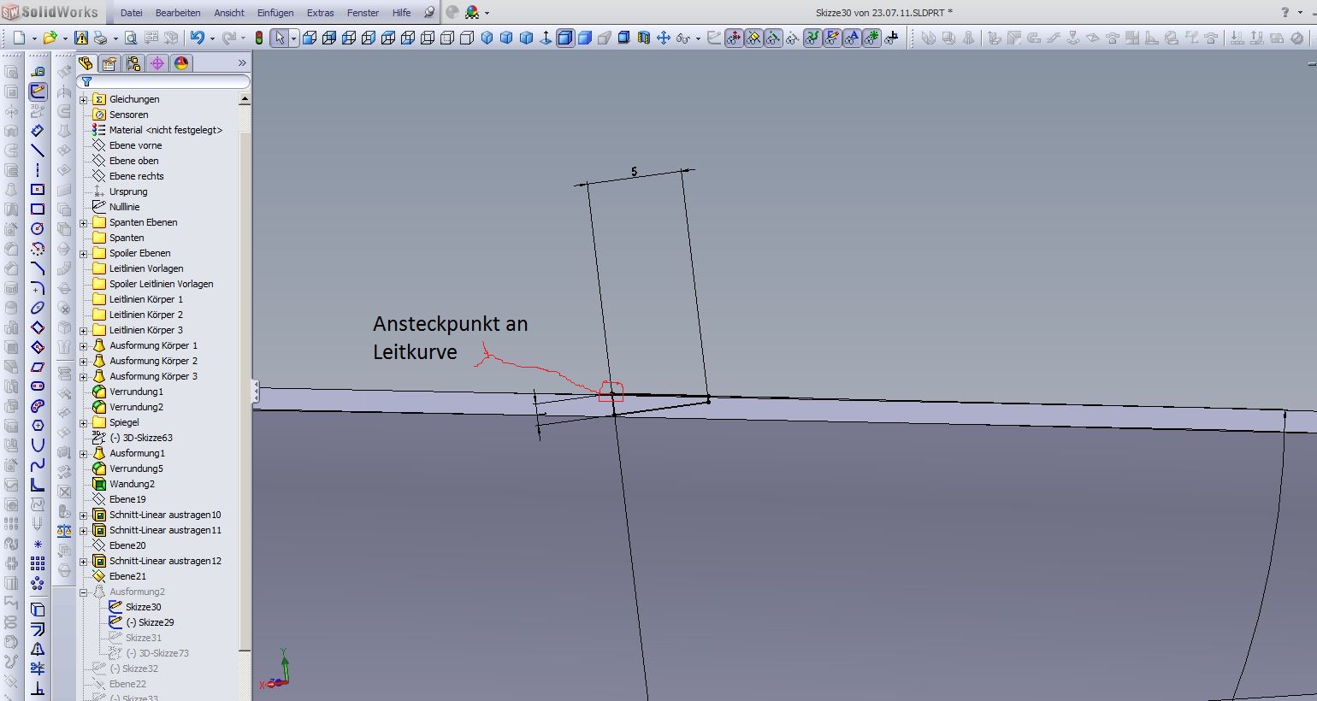Collapse the Ausformung2 feature node
The width and height of the screenshot is (1317, 701).
tap(84, 592)
